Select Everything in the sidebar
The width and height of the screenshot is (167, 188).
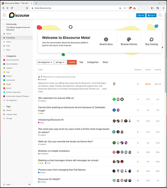pos(17,38)
